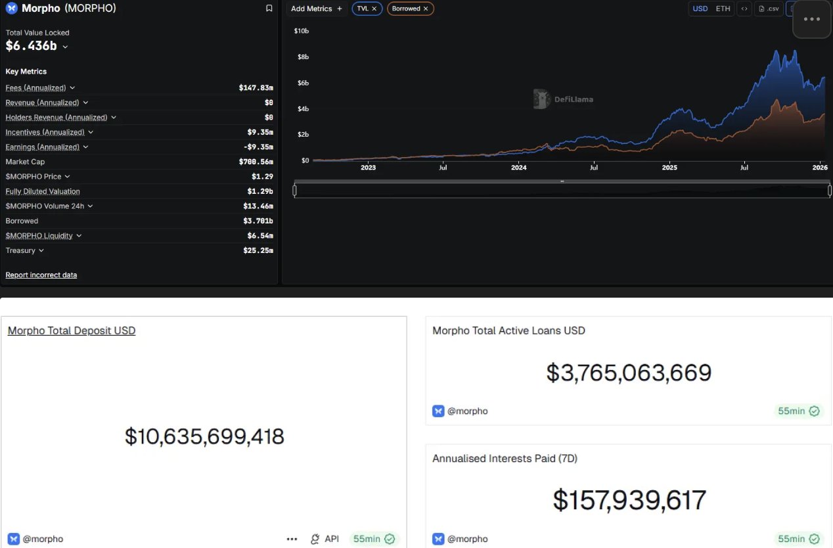Expand the Treasury breakdown
The width and height of the screenshot is (833, 548).
click(41, 251)
